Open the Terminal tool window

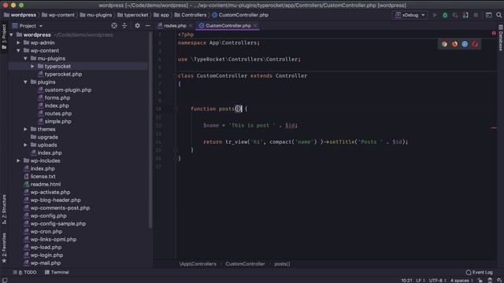point(57,273)
